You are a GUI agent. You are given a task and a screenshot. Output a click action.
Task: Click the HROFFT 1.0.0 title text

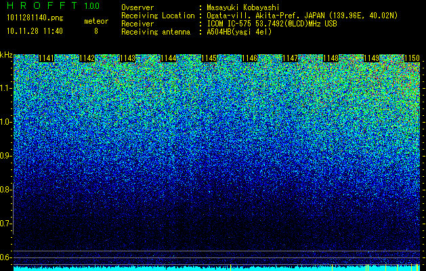(53, 5)
